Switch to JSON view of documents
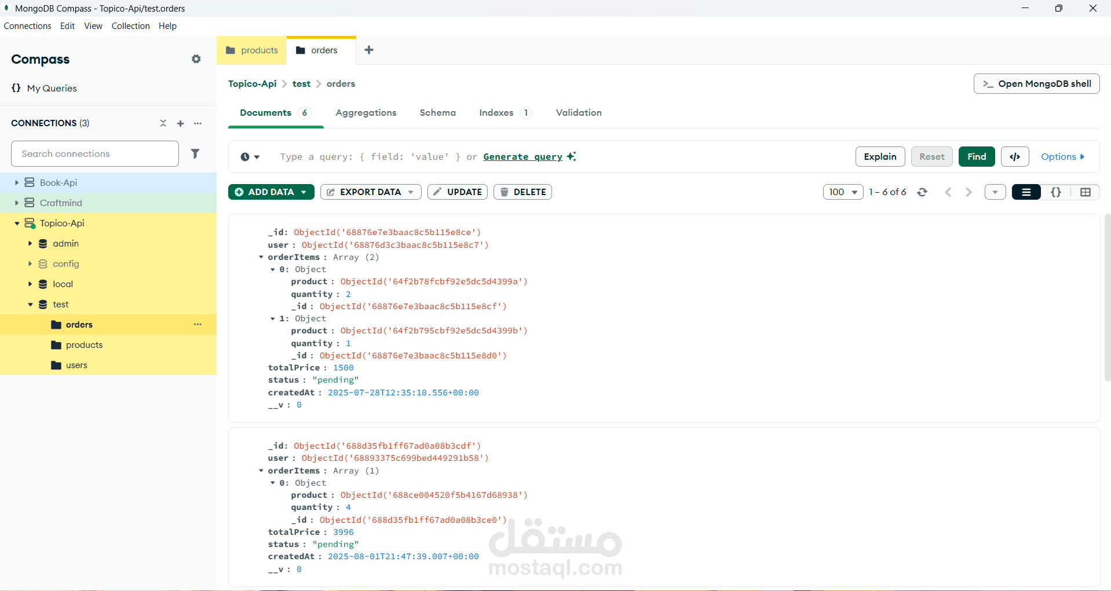The height and width of the screenshot is (591, 1111). (x=1056, y=192)
